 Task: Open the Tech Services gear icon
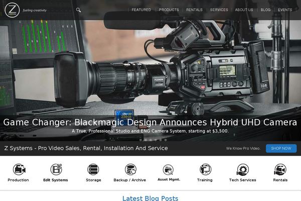coord(243,169)
